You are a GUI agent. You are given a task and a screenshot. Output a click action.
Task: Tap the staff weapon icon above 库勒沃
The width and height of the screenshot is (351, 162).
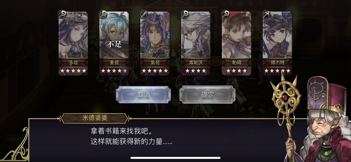coord(184,14)
